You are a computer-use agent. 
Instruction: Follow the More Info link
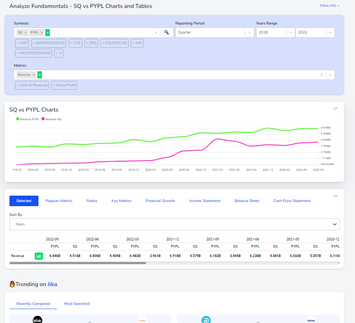tap(329, 6)
